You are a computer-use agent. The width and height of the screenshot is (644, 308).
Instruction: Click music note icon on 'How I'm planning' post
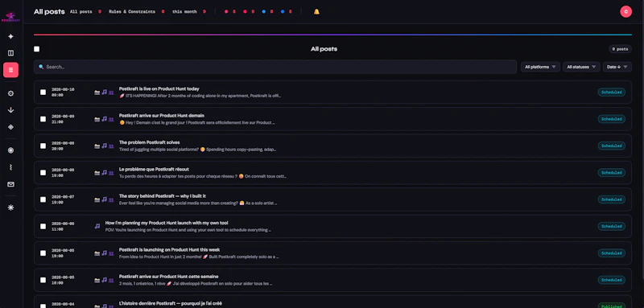[x=97, y=226]
